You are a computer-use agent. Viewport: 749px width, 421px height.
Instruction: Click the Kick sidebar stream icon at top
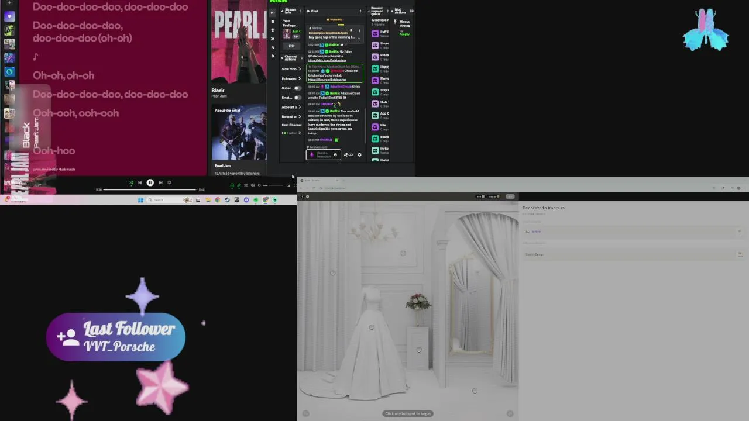[x=273, y=12]
